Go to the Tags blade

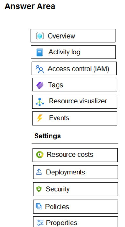pos(75,85)
